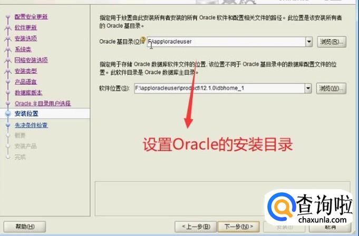Screen dimensions: 359x236
Task: Select the 系统类 step link
Action: [23, 49]
